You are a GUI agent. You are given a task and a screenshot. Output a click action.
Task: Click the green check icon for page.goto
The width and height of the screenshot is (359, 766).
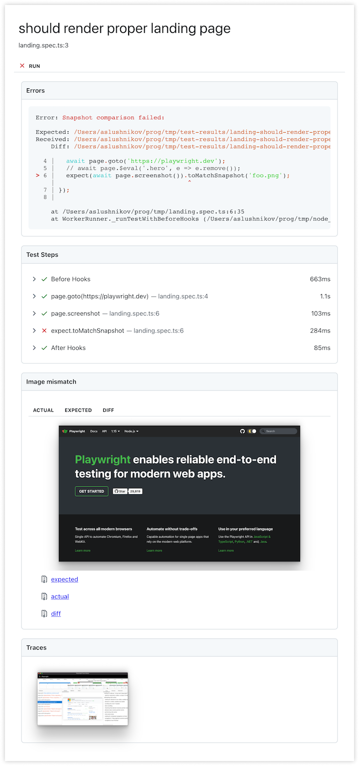click(x=44, y=296)
